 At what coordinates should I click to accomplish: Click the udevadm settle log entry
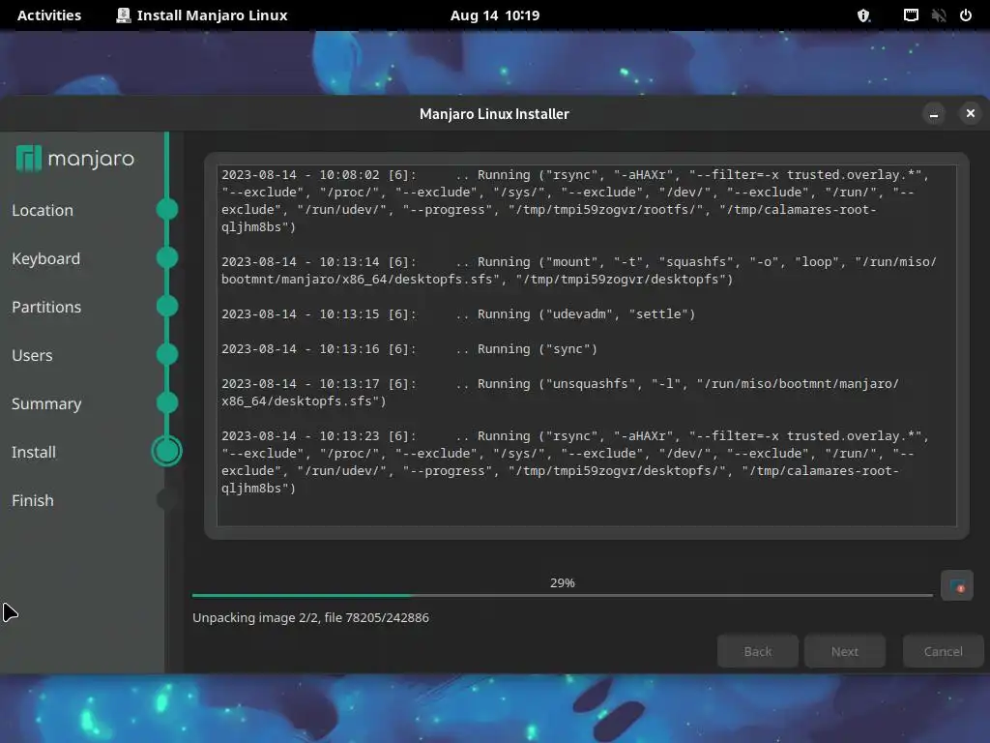[x=458, y=314]
